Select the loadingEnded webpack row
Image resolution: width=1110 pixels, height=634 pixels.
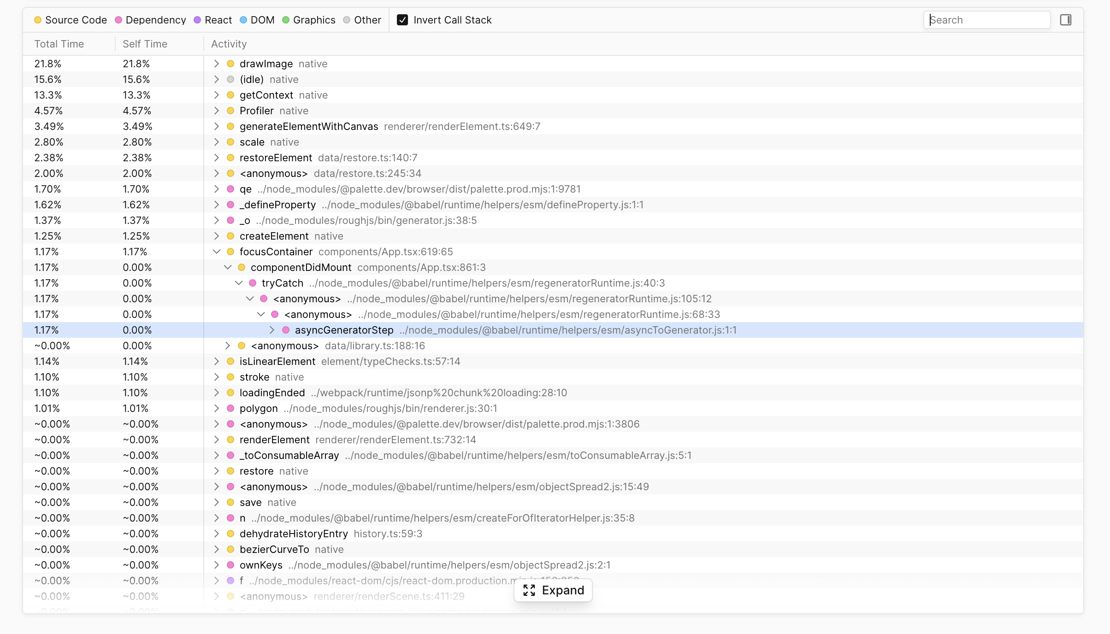553,393
